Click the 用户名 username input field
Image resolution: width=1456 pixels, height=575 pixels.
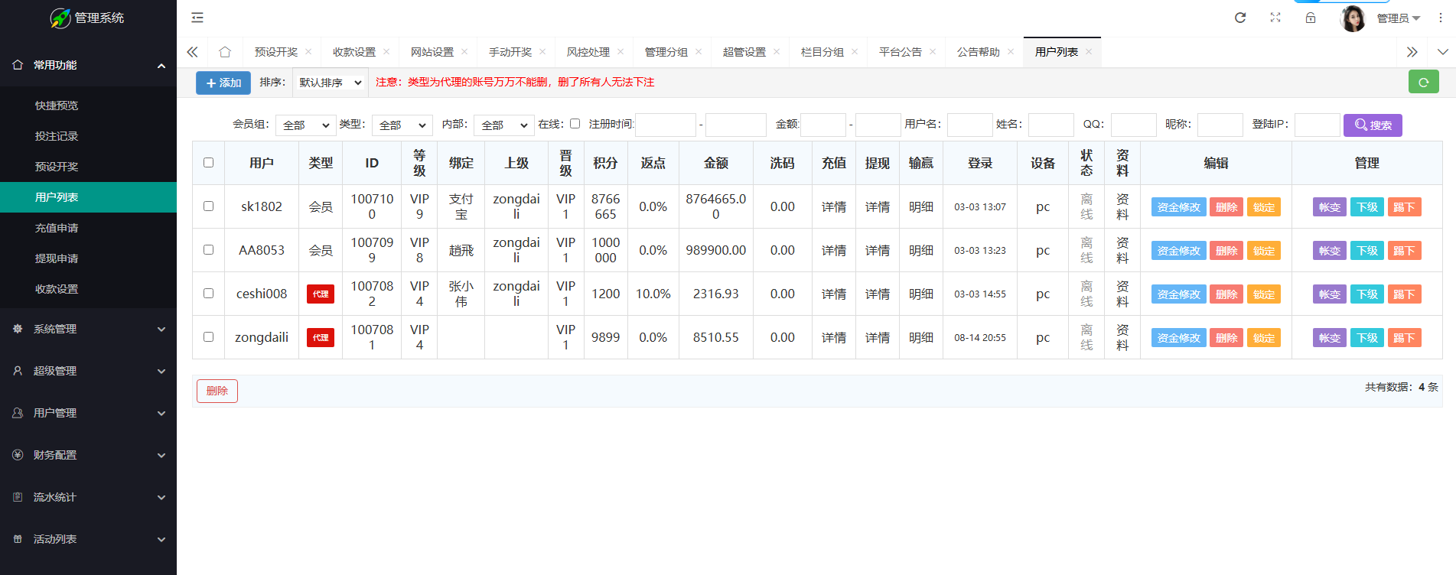(969, 125)
